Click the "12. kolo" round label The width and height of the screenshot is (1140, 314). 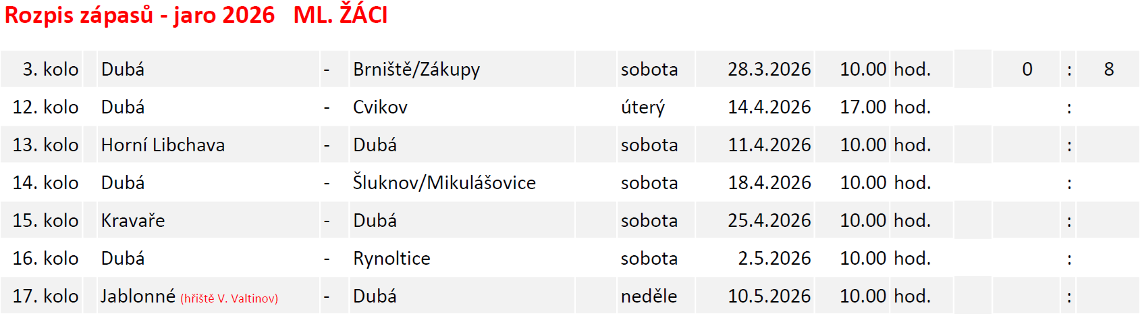click(x=46, y=107)
